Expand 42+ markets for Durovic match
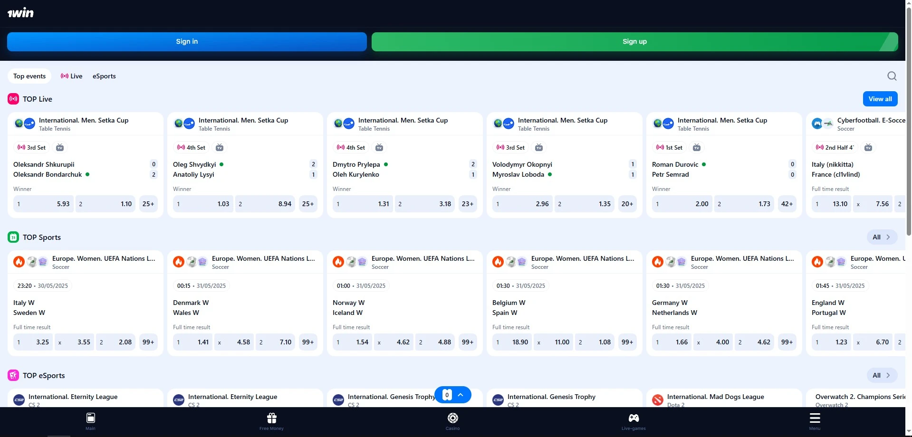912x437 pixels. click(x=787, y=204)
